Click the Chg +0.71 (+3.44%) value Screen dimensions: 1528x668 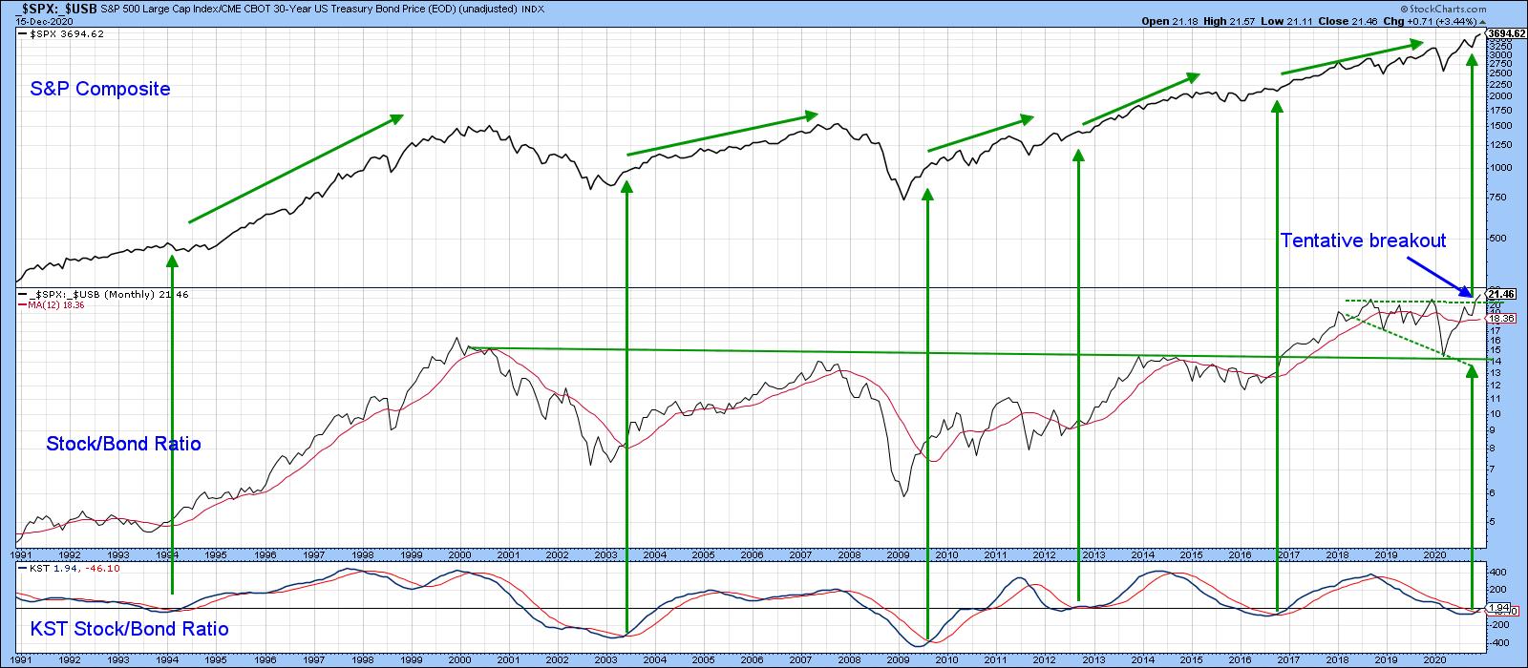click(x=1442, y=21)
